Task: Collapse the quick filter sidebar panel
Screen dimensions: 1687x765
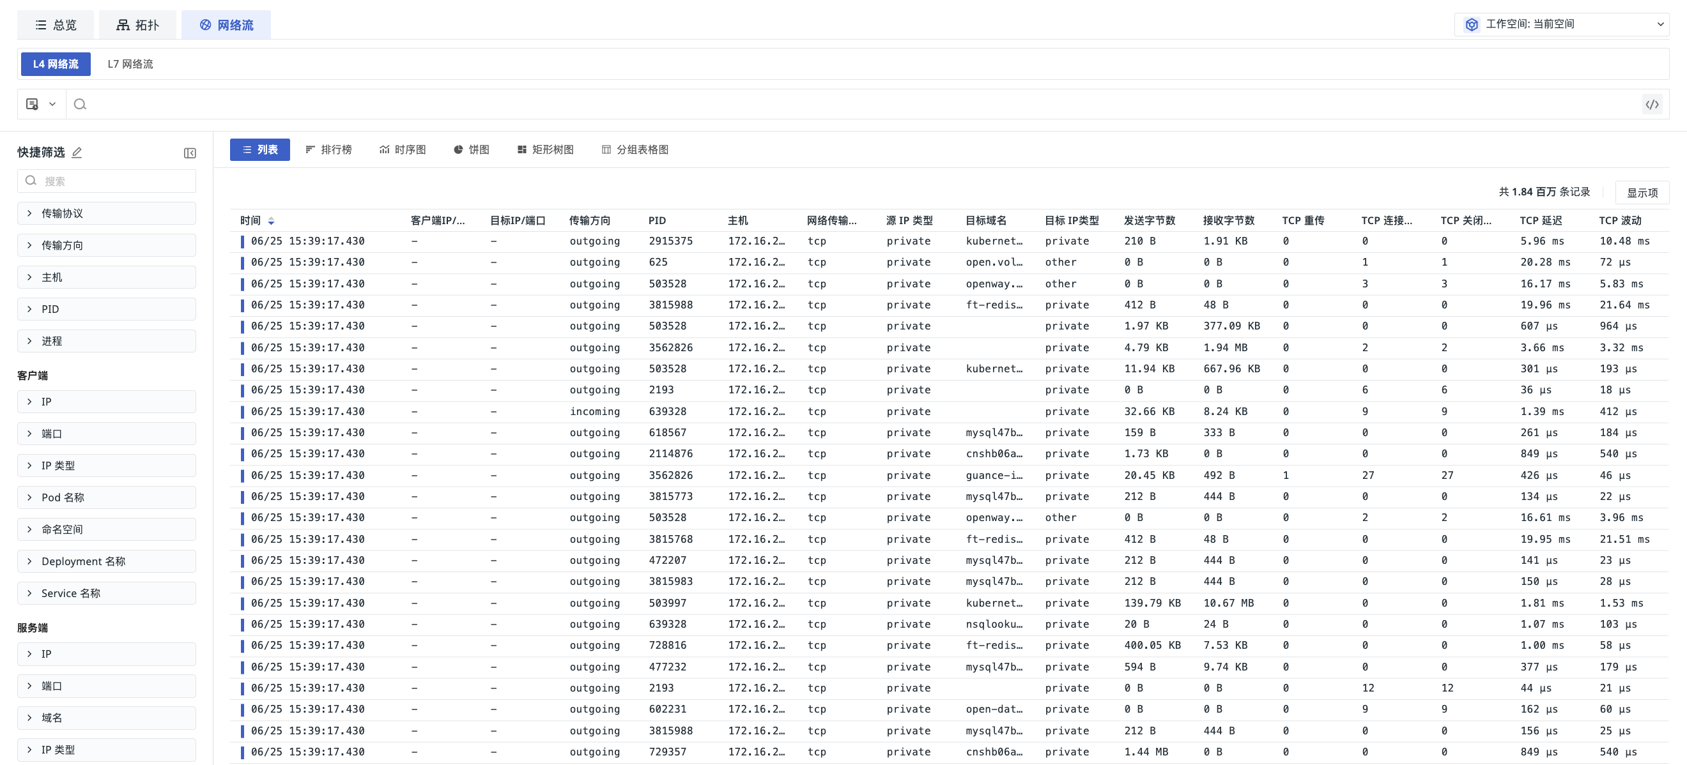Action: [190, 153]
